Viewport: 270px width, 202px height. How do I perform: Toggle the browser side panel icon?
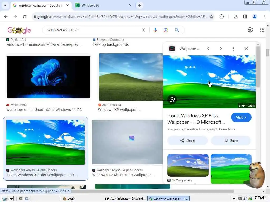[245, 17]
